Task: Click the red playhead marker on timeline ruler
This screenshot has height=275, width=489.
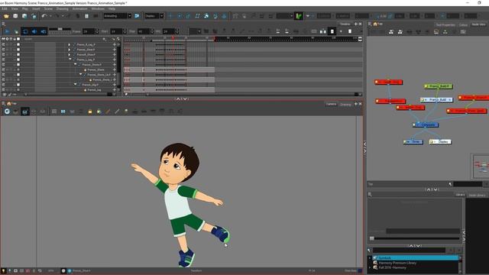Action: click(x=173, y=38)
